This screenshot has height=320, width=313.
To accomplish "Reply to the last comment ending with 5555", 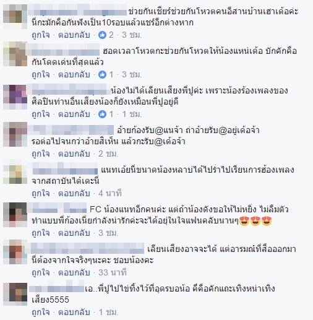I will (74, 312).
